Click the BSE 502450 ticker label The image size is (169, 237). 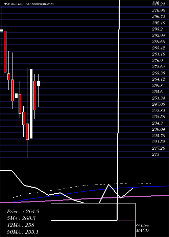pyautogui.click(x=14, y=4)
